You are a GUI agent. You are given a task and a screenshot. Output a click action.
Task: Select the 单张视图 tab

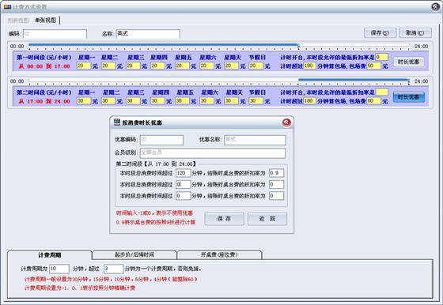[46, 21]
